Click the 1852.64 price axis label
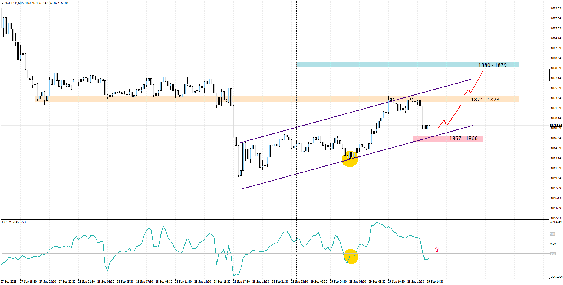Image resolution: width=563 pixels, height=285 pixels. pos(556,218)
